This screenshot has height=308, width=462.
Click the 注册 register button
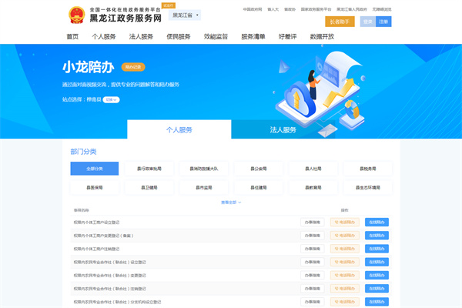[383, 22]
